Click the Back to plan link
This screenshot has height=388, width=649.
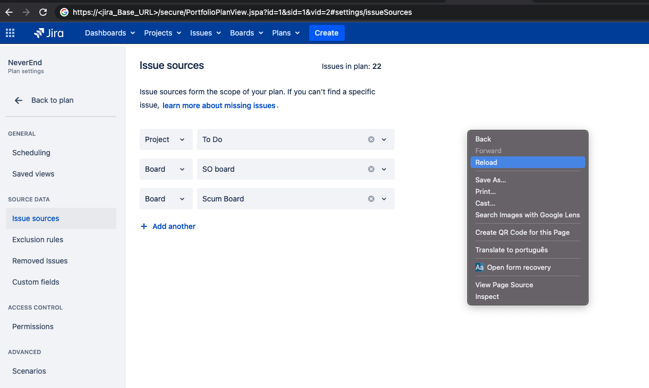pos(53,100)
